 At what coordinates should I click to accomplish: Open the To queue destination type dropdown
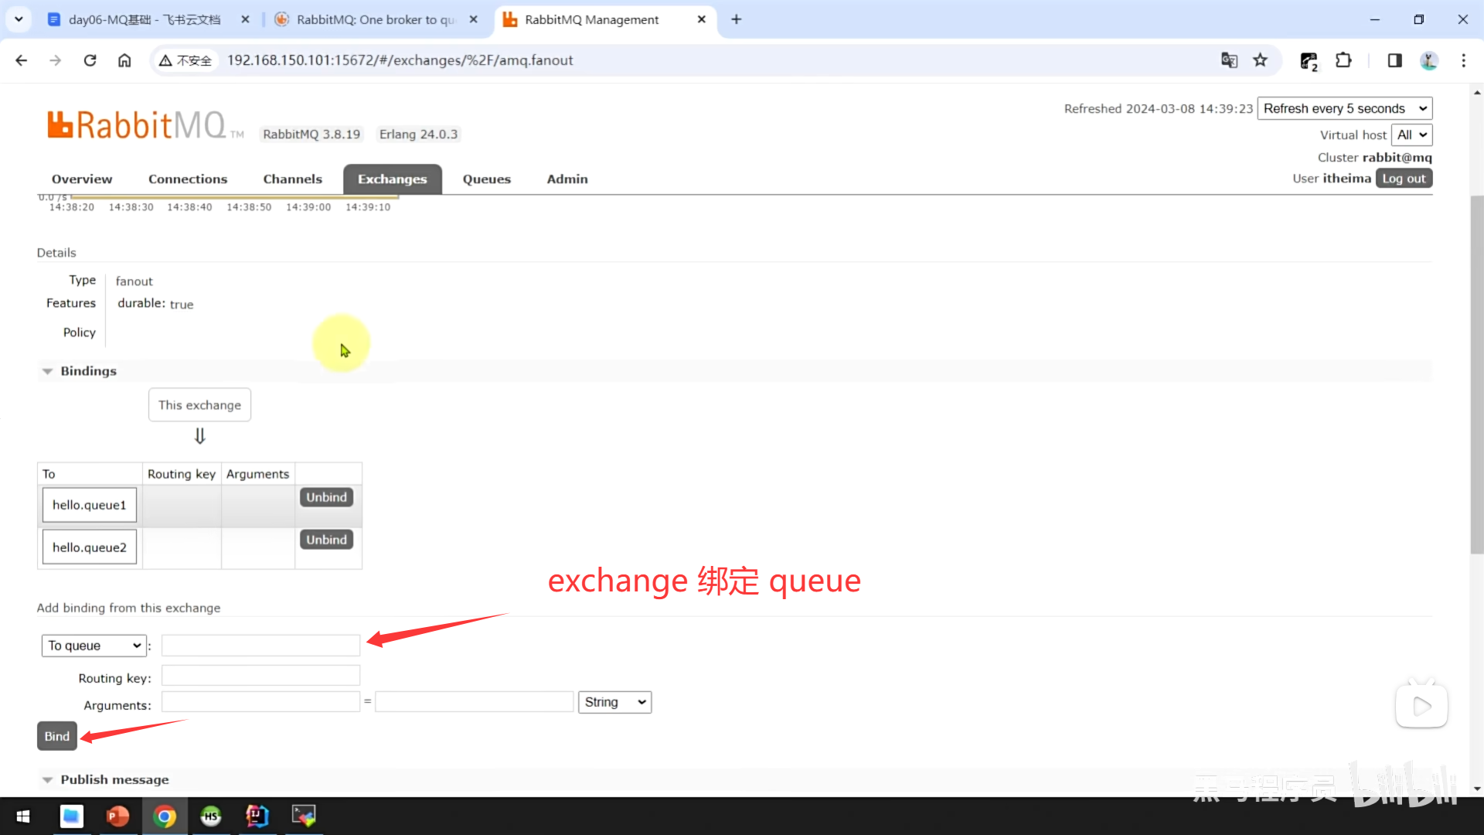94,646
